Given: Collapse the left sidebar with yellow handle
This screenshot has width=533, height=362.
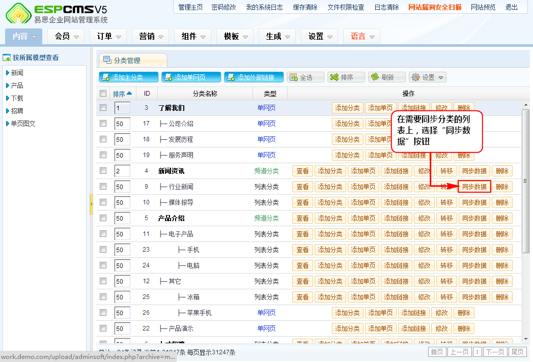Looking at the screenshot, I should pos(91,204).
